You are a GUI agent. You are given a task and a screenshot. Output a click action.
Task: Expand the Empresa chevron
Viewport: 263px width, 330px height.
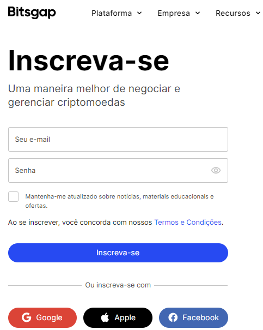coord(198,13)
